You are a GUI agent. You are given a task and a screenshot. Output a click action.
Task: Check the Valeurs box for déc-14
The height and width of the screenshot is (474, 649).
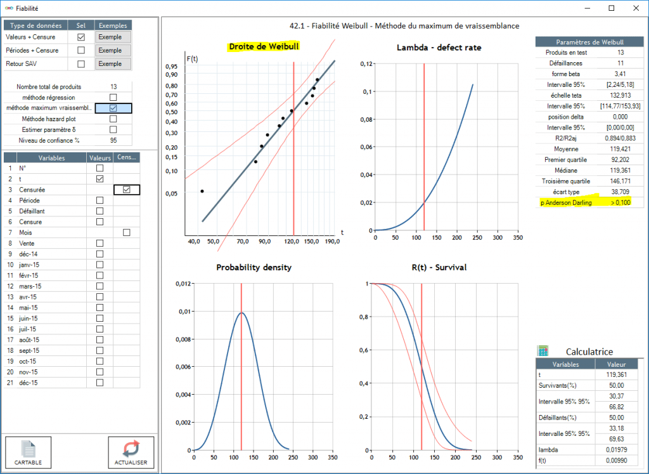point(100,254)
